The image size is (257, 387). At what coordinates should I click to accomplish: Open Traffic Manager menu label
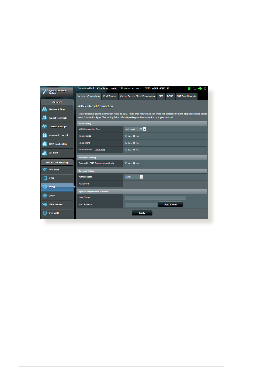pyautogui.click(x=58, y=127)
